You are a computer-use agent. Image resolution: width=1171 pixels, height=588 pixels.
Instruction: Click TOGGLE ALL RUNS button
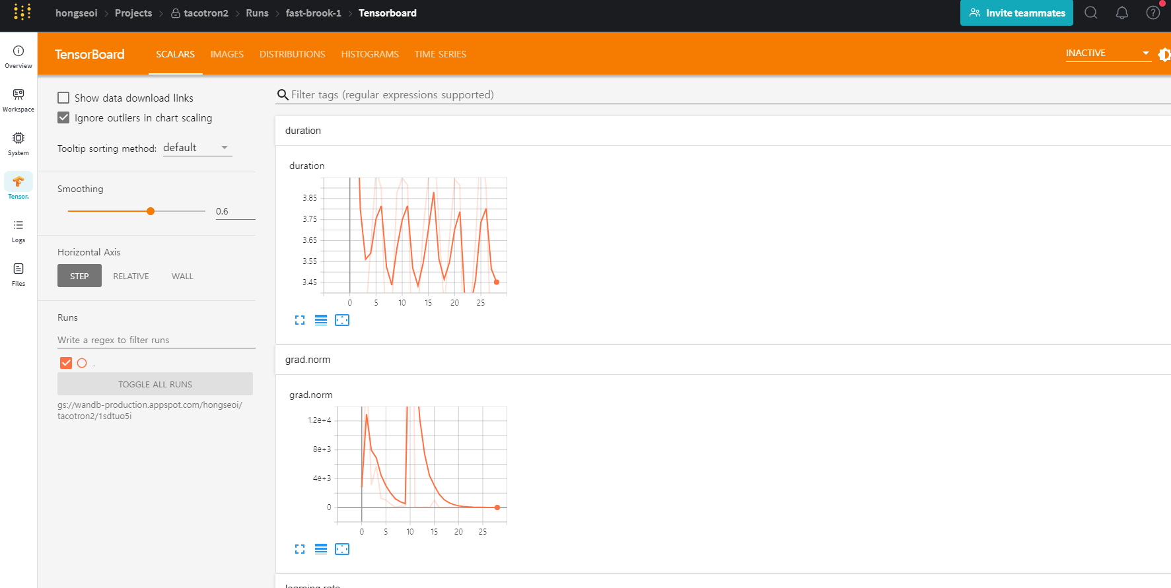[155, 384]
